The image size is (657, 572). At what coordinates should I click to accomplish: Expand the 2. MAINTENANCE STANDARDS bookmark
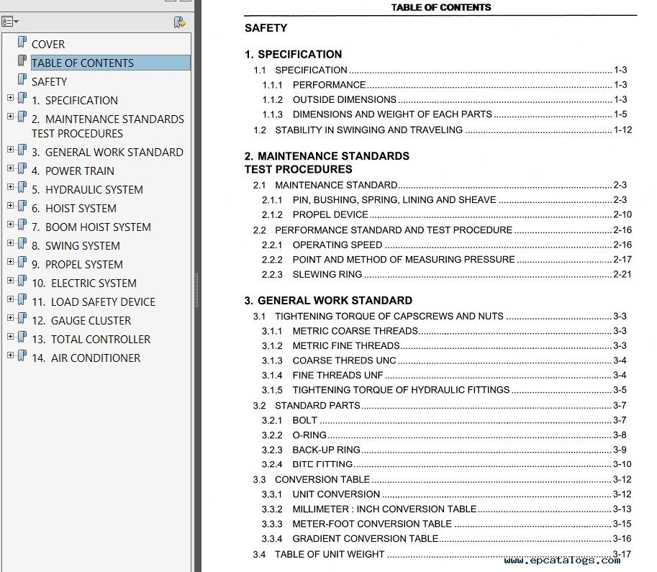click(x=11, y=116)
